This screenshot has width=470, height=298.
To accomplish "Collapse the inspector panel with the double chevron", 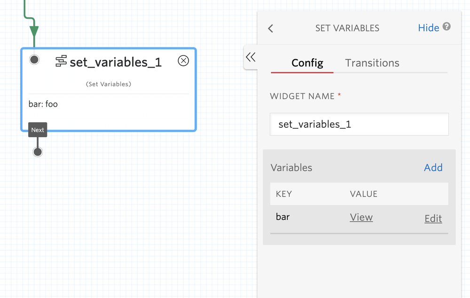I will click(251, 57).
